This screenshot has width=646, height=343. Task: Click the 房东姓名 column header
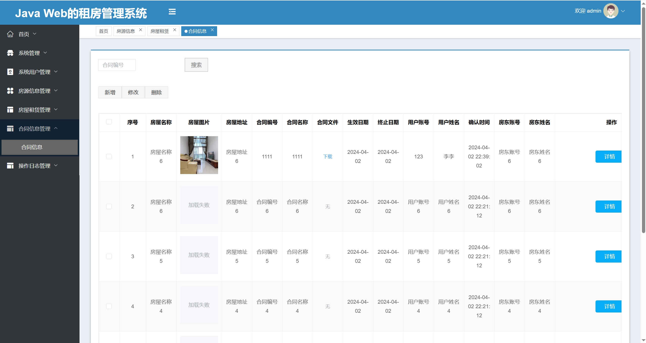point(539,122)
